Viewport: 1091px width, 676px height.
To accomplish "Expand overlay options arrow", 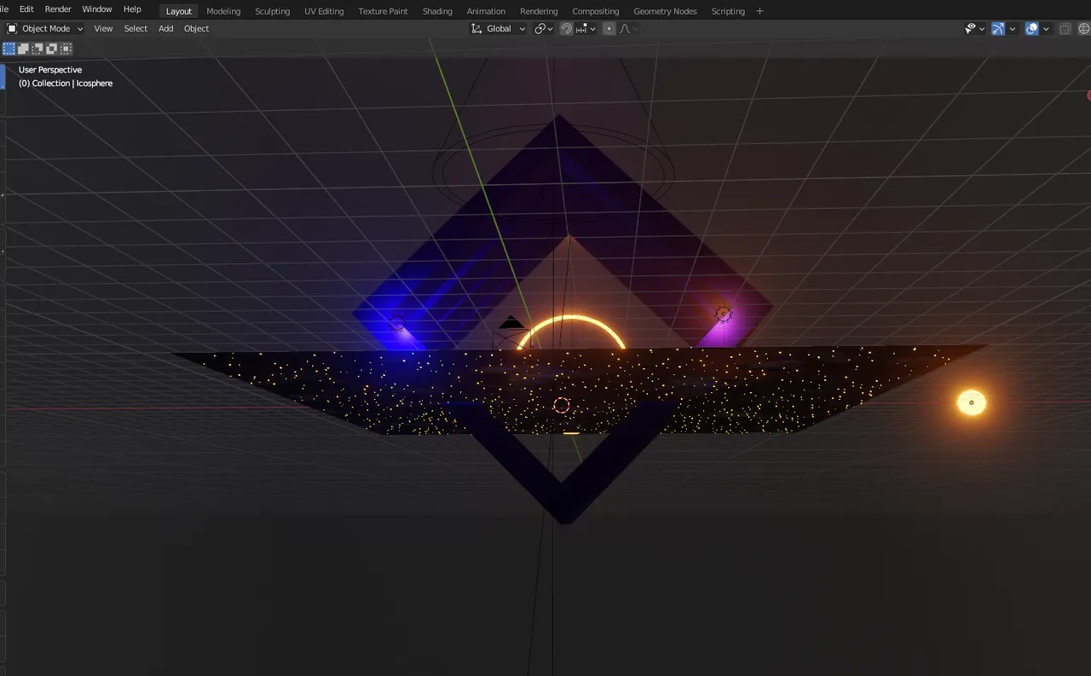I will tap(1046, 28).
